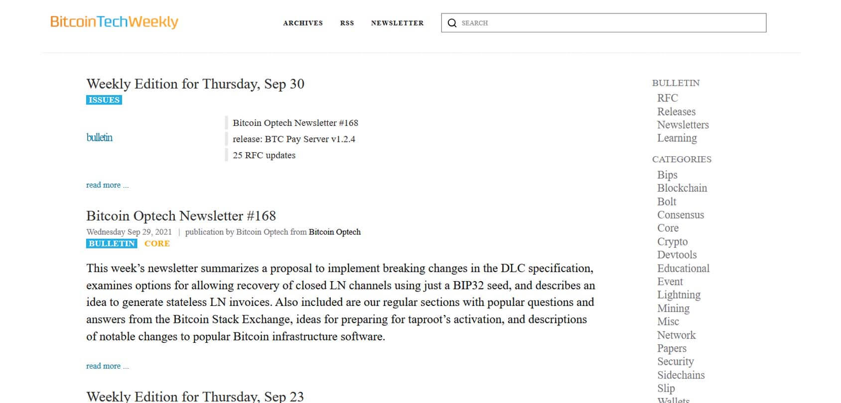841x403 pixels.
Task: Click the search magnifier icon
Action: tap(452, 23)
